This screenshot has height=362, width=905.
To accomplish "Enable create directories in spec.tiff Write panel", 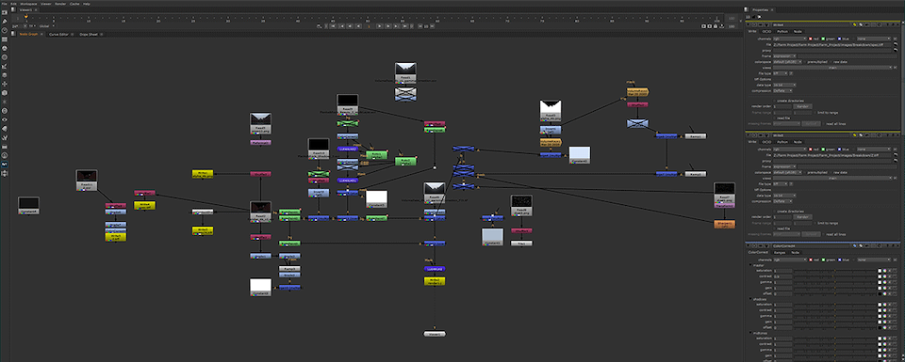I will coord(775,101).
